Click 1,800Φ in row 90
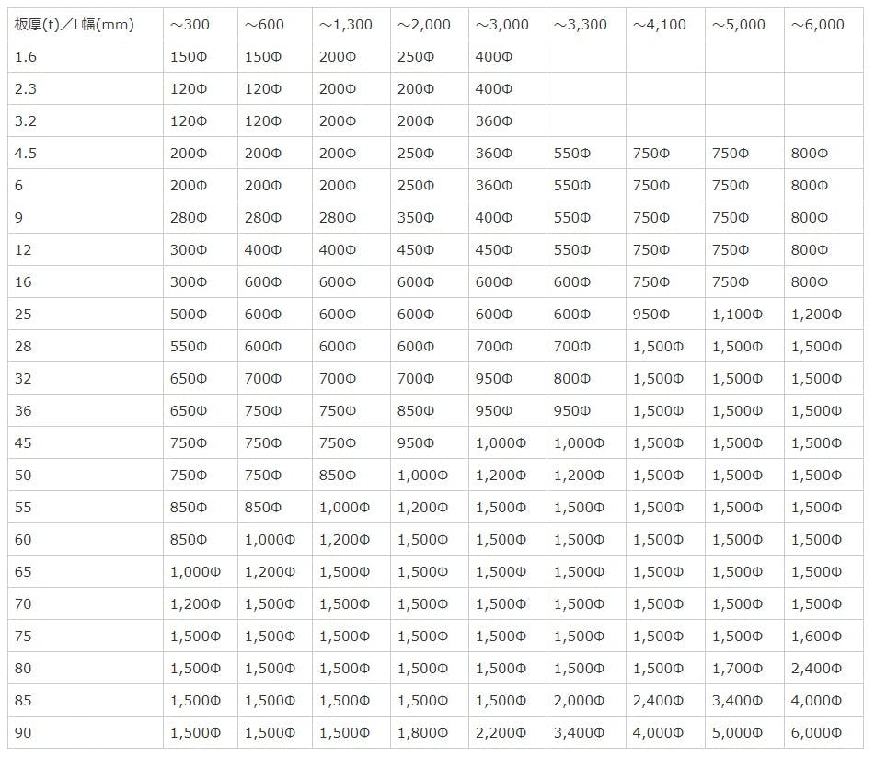 (x=422, y=732)
